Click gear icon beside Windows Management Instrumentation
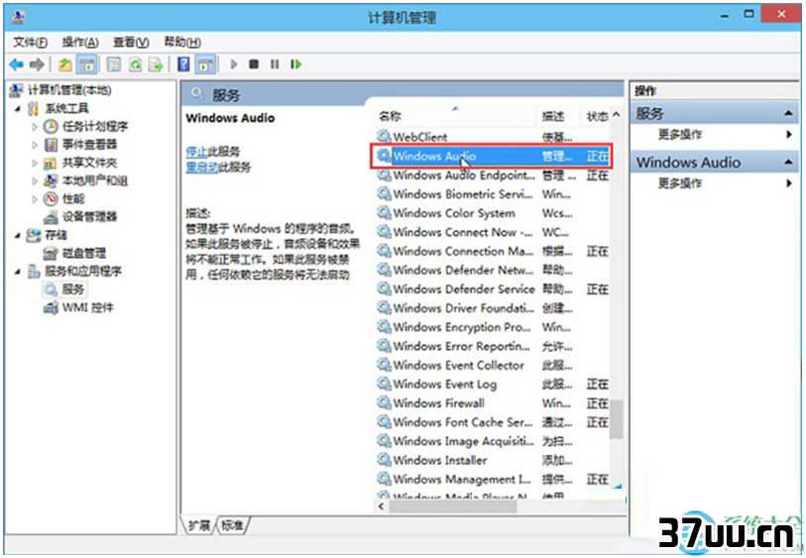This screenshot has width=806, height=558. [x=384, y=479]
